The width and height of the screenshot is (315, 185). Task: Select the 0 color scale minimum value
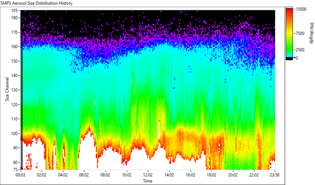(297, 58)
